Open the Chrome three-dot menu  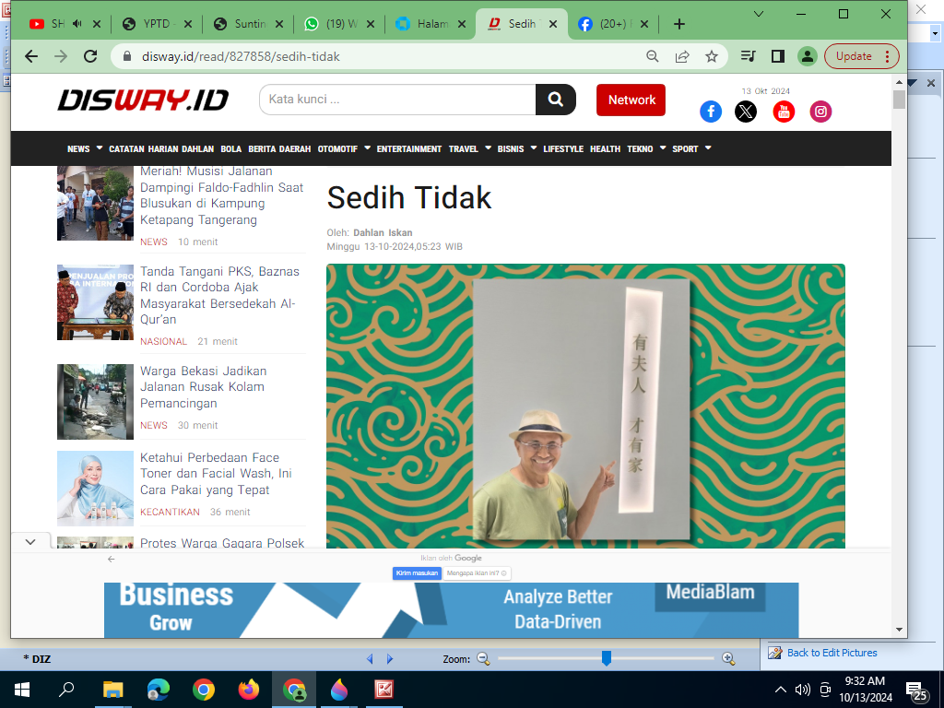tap(887, 56)
